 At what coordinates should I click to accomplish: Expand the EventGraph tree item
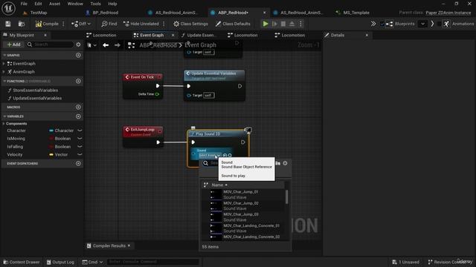[x=4, y=64]
